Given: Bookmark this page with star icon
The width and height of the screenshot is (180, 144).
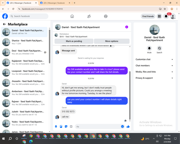Looking at the screenshot, I should pyautogui.click(x=165, y=9).
